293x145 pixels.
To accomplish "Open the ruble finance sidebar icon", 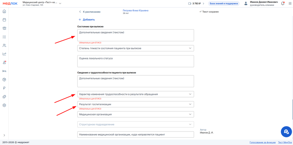I will (x=4, y=88).
